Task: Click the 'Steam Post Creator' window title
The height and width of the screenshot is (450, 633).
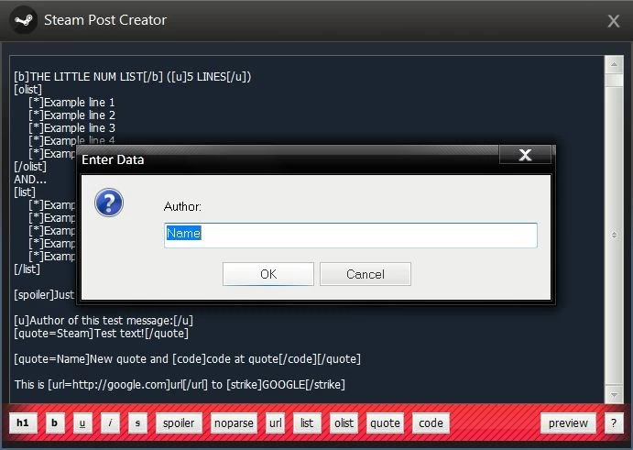Action: (x=105, y=20)
